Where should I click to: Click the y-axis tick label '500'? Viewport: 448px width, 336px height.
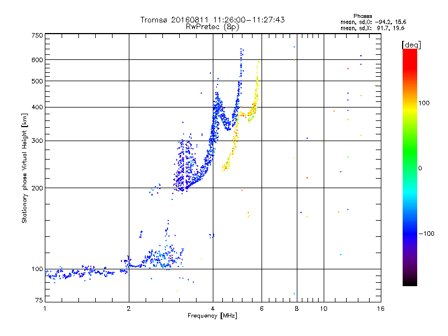pyautogui.click(x=37, y=81)
